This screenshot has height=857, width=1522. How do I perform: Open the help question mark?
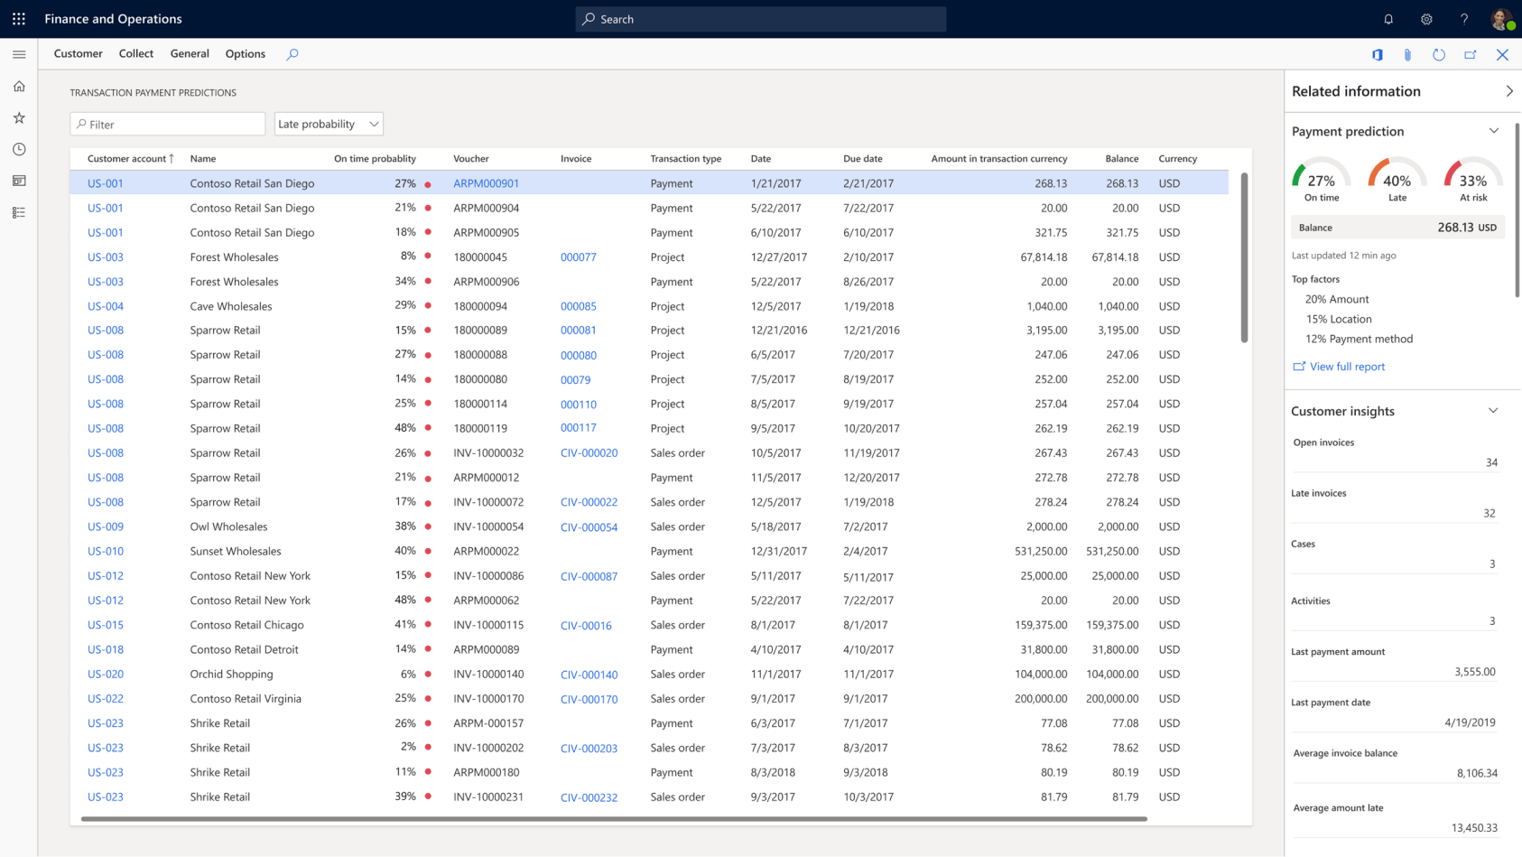1464,19
